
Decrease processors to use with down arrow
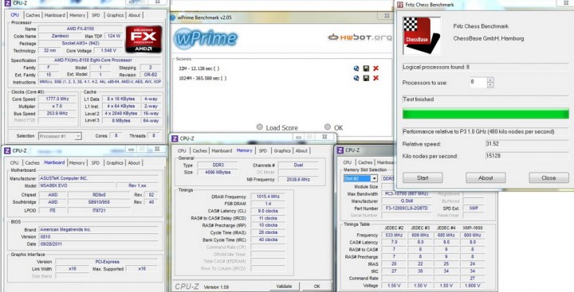pos(490,85)
